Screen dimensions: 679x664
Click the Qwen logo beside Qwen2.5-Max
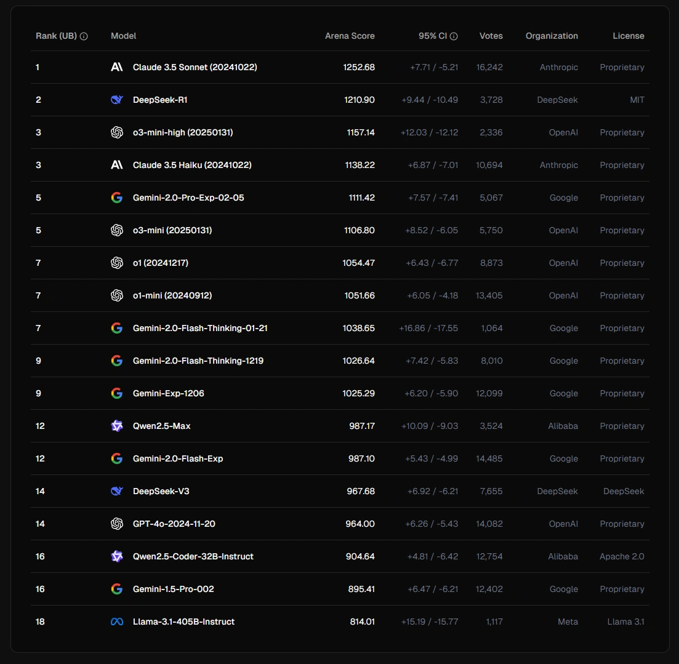pyautogui.click(x=117, y=426)
